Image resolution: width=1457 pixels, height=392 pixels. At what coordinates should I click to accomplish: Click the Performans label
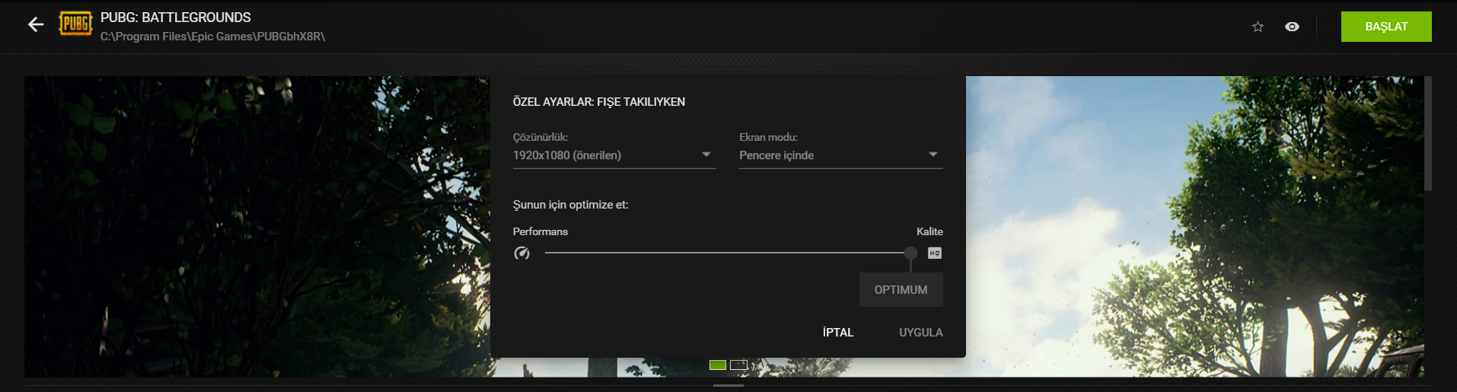(540, 231)
